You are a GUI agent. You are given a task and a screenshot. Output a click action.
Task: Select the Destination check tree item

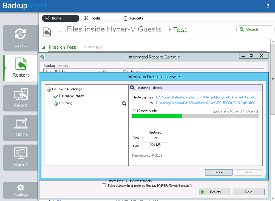71,96
